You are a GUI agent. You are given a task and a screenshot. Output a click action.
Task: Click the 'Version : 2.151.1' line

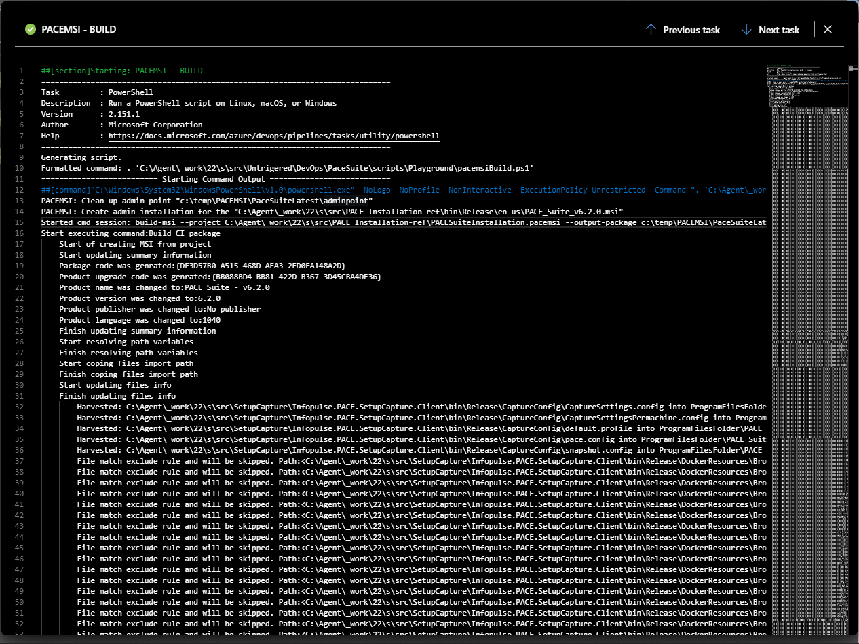pyautogui.click(x=90, y=114)
